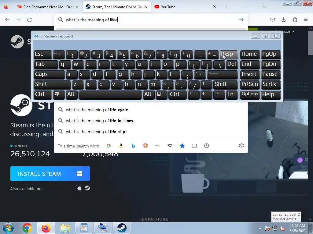Click the volume icon in system tray

[x=282, y=228]
